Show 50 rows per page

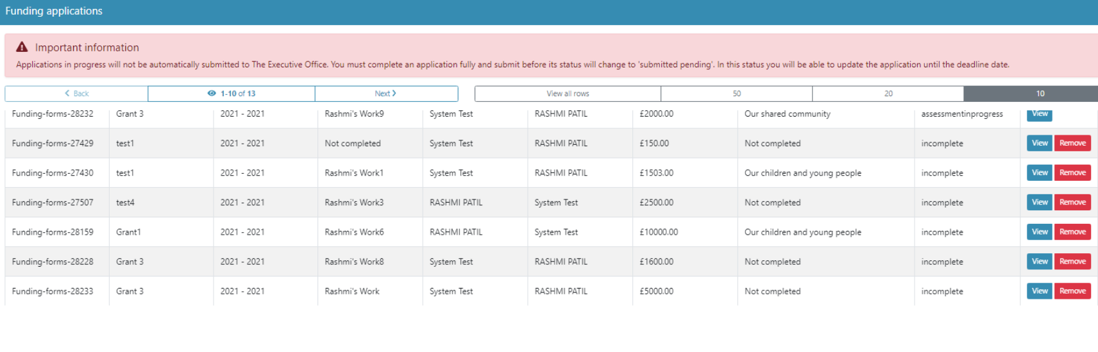(736, 94)
